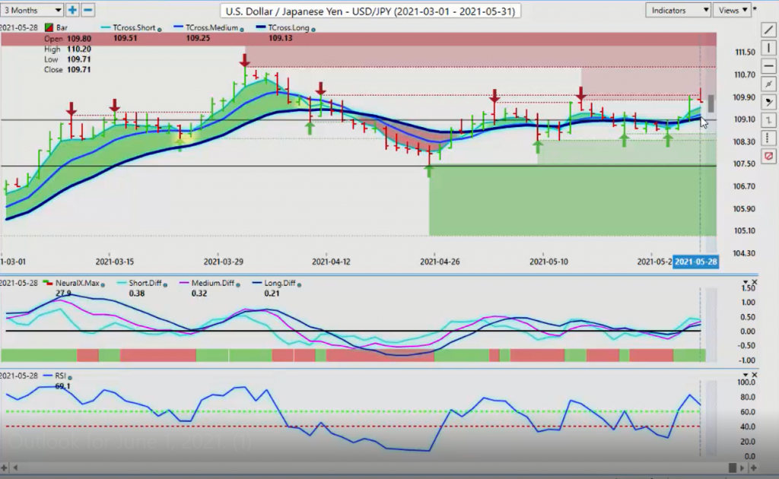Toggle the TCross.Long indicator dot
Image resolution: width=779 pixels, height=479 pixels.
(x=313, y=28)
